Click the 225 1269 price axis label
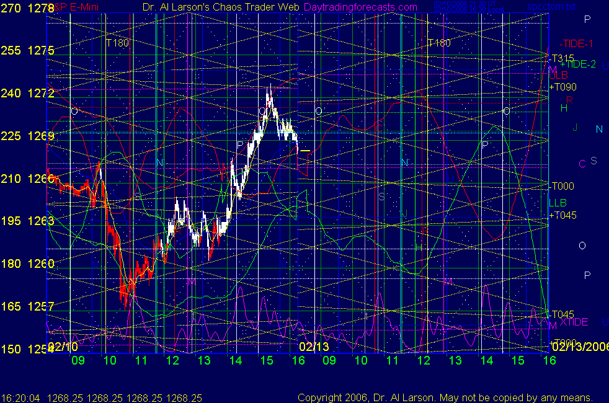The width and height of the screenshot is (609, 403). pyautogui.click(x=27, y=136)
